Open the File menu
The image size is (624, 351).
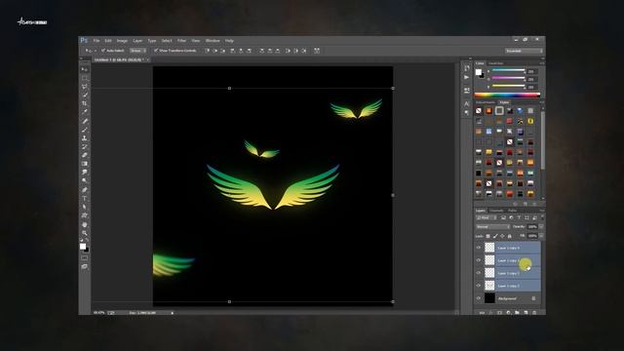click(x=97, y=41)
